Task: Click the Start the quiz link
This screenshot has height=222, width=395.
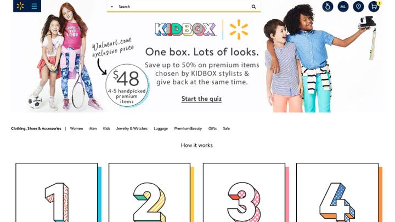Action: 201,99
